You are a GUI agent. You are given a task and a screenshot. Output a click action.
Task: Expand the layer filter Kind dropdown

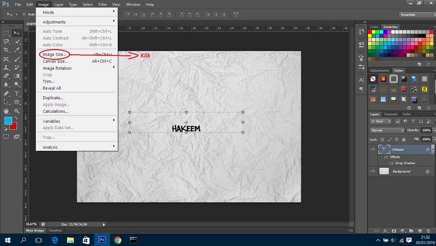pos(381,121)
